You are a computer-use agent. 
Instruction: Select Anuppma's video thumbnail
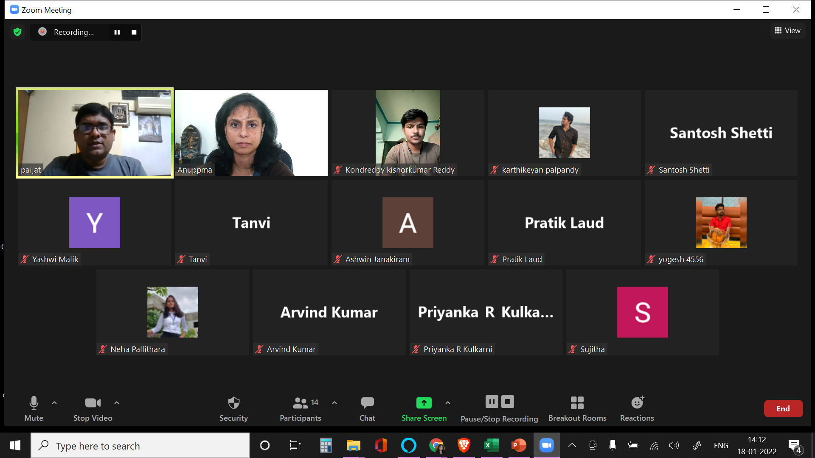pyautogui.click(x=251, y=133)
